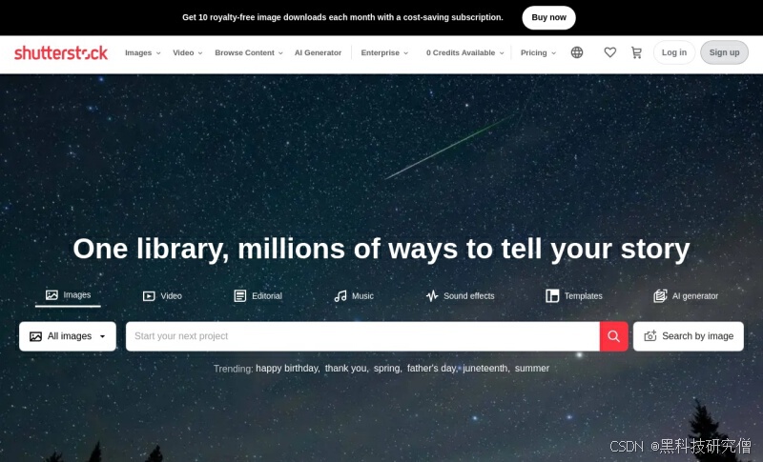The image size is (763, 462).
Task: Open the shopping cart icon
Action: 636,52
